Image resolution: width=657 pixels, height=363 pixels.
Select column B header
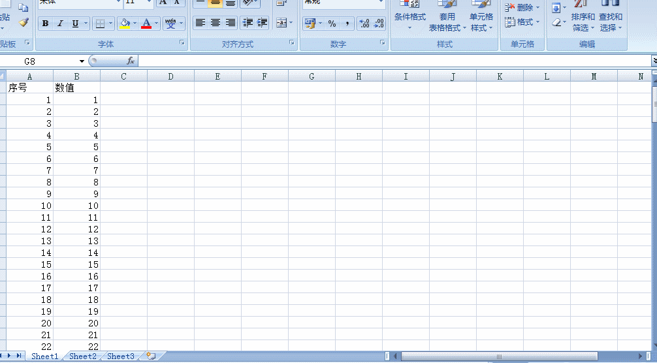76,76
